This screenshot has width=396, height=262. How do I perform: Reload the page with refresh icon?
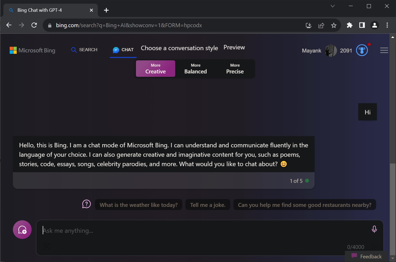click(34, 25)
